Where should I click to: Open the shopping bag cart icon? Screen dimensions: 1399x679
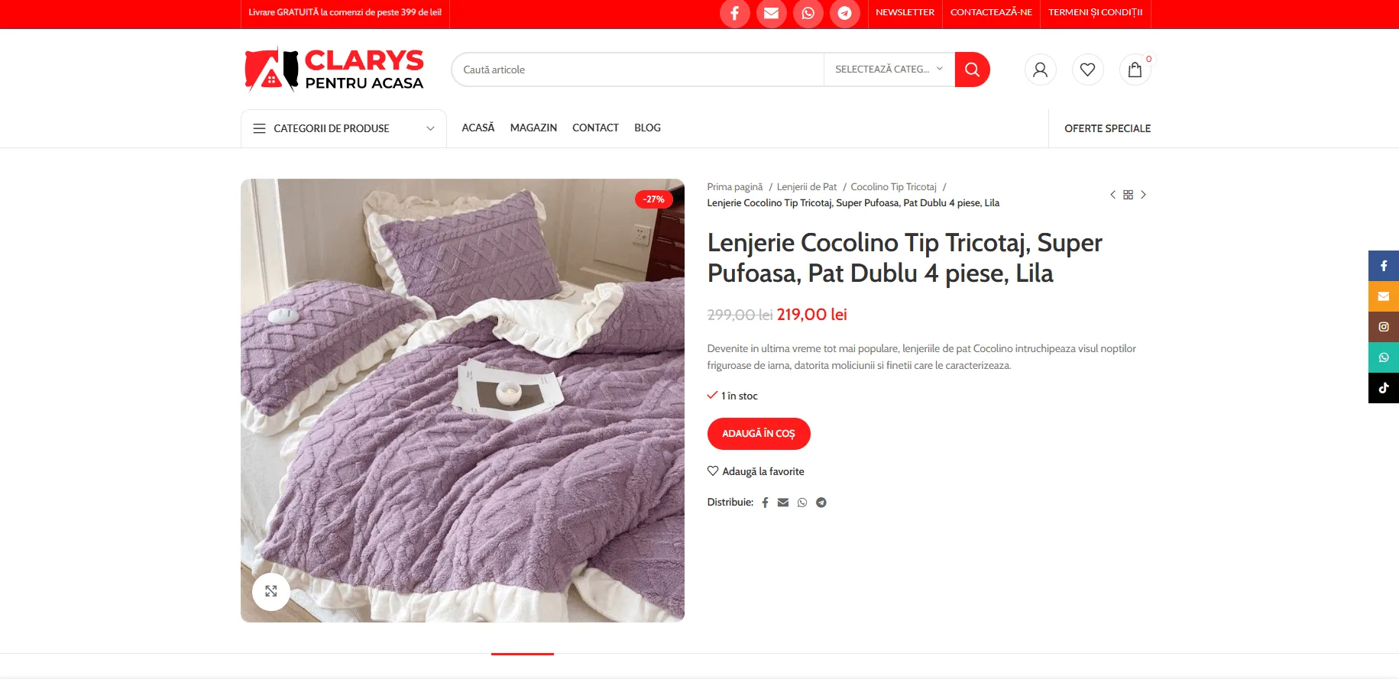click(x=1135, y=70)
